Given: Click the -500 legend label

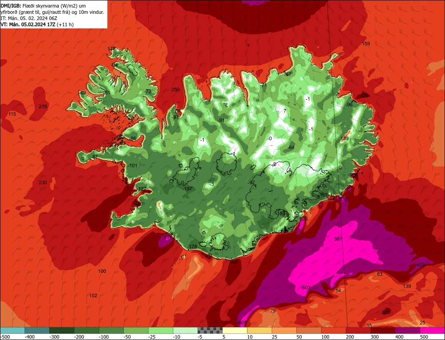Looking at the screenshot, I should pyautogui.click(x=5, y=337).
